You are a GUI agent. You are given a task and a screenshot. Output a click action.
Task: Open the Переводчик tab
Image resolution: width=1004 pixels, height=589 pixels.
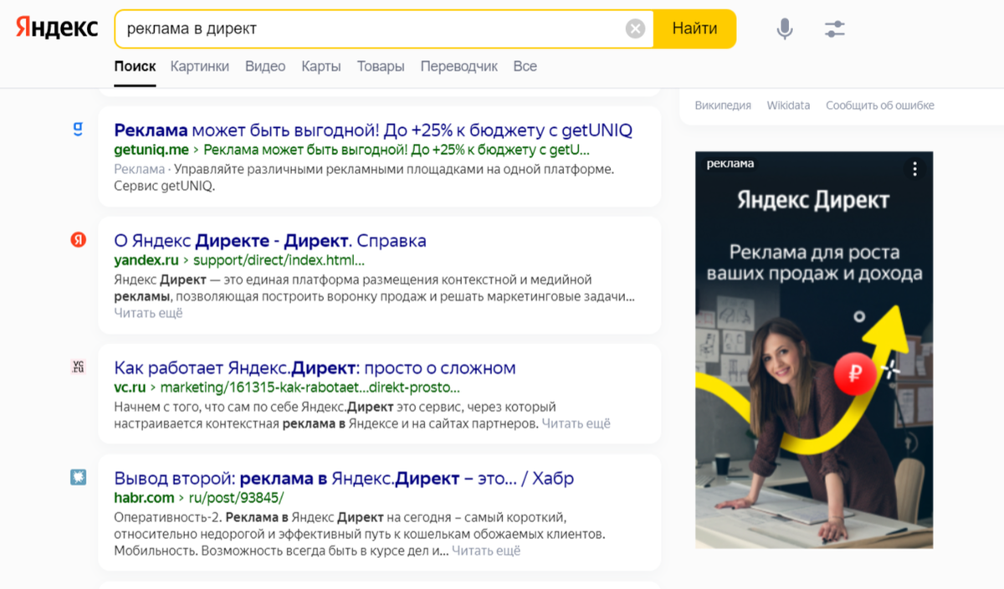point(459,66)
